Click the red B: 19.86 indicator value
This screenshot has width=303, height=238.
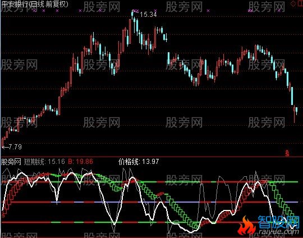81,162
